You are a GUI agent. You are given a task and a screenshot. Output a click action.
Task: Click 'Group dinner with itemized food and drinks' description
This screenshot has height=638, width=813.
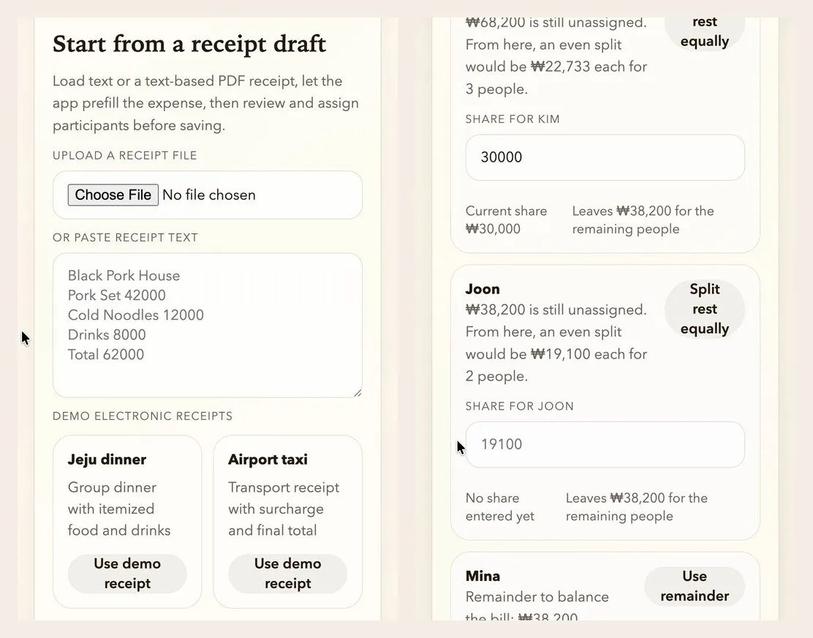[x=119, y=508]
